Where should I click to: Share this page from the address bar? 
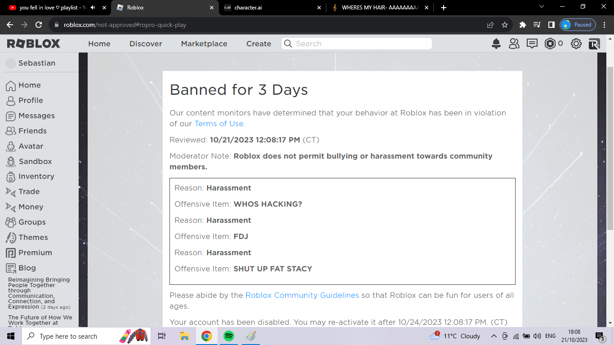[x=490, y=25]
